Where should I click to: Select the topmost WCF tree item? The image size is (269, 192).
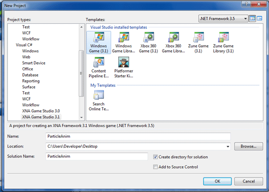point(26,33)
